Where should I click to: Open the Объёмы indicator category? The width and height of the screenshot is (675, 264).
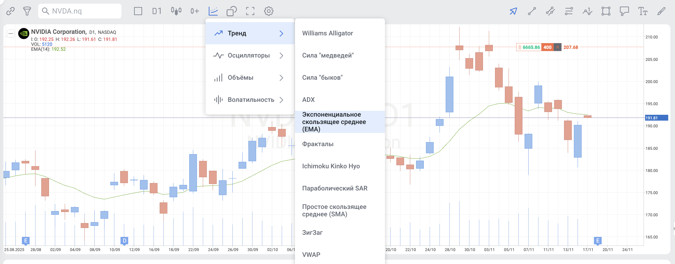coord(250,78)
